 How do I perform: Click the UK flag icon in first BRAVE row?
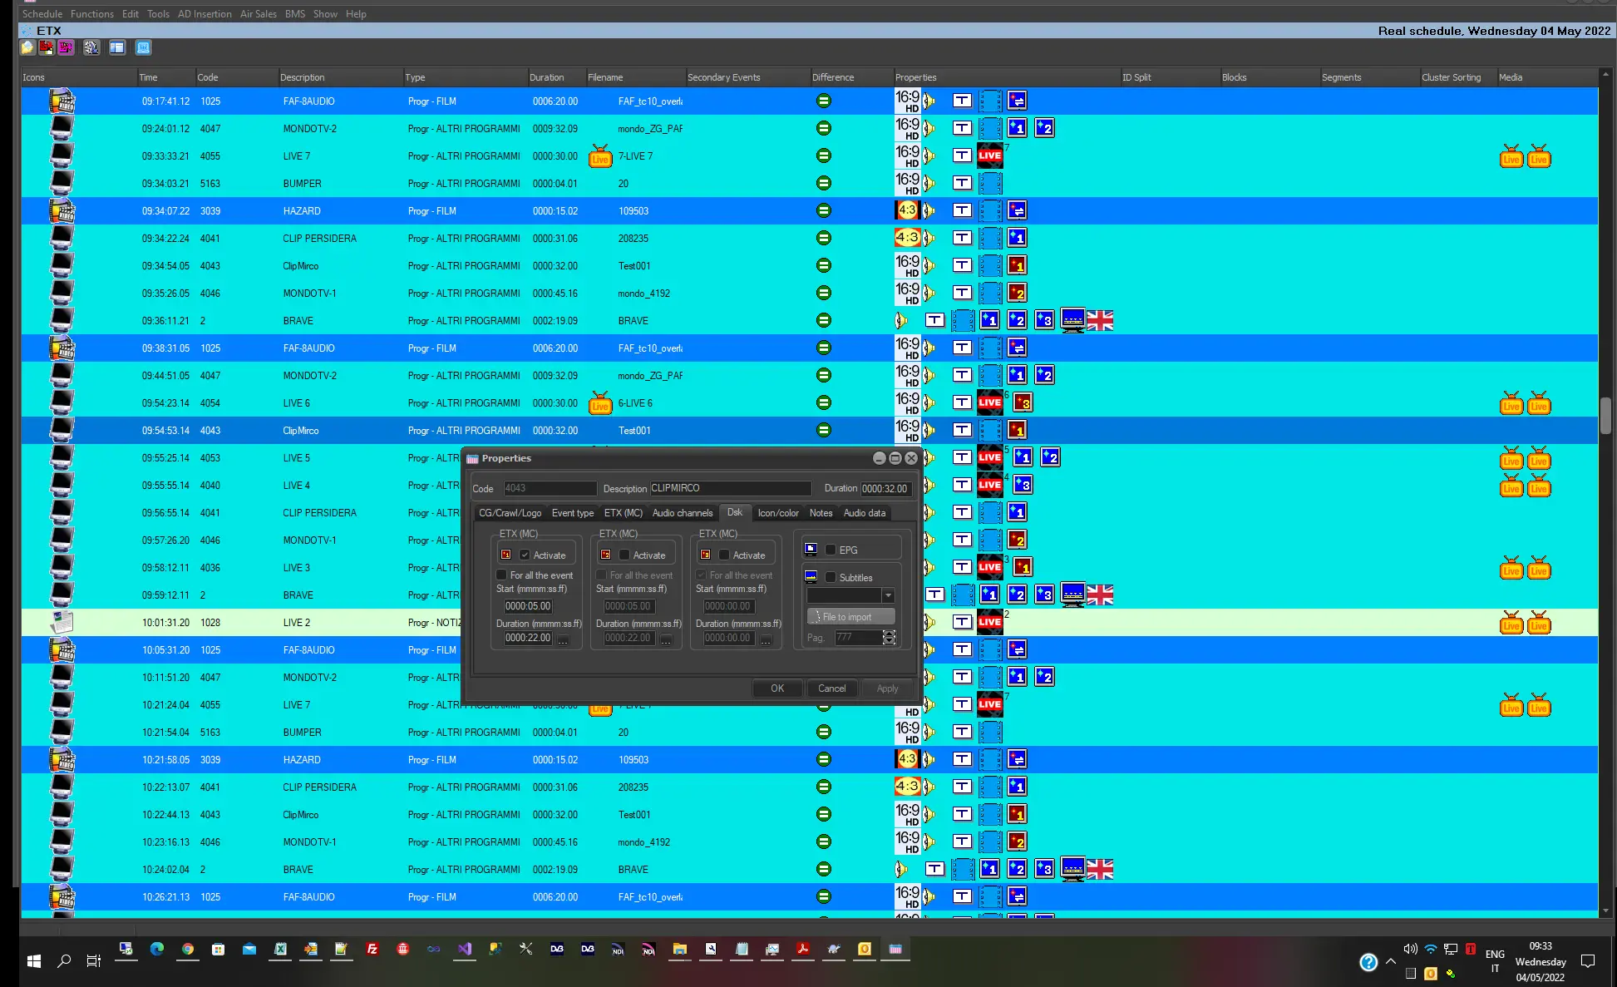click(1100, 321)
